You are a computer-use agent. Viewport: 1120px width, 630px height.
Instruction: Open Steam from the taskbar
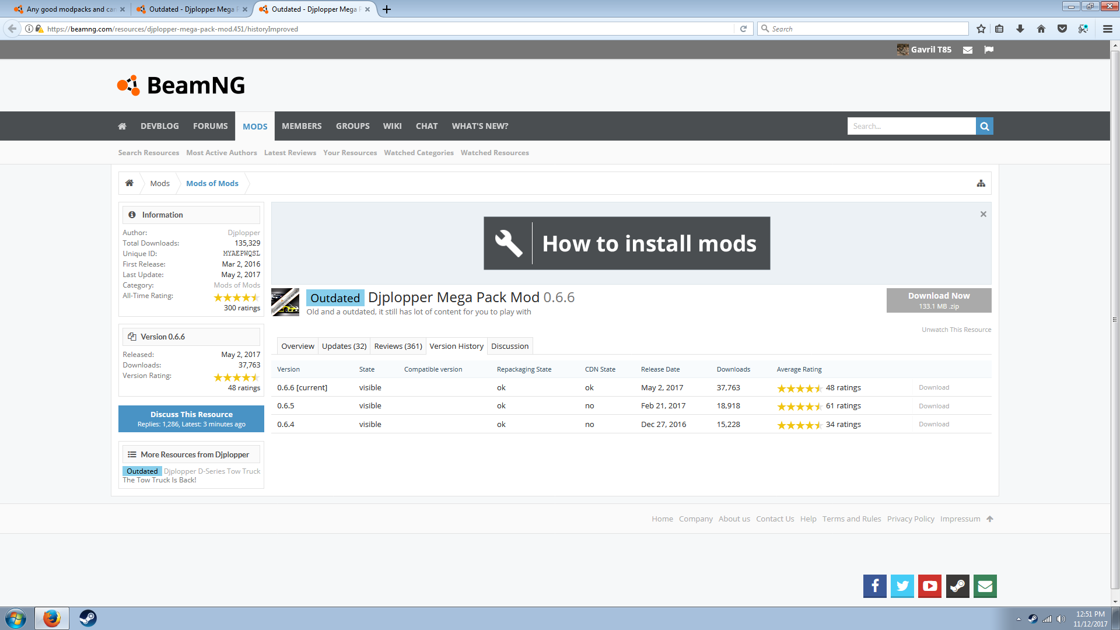(88, 618)
